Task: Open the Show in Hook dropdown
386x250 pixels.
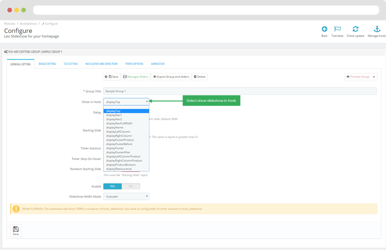Action: [x=126, y=102]
